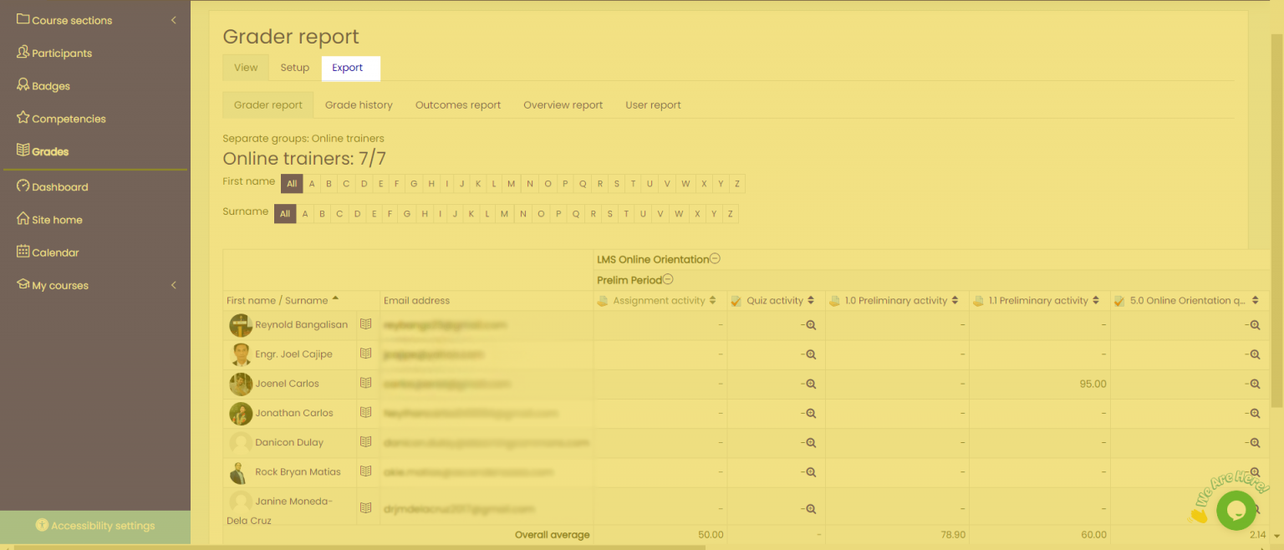Viewport: 1284px width, 550px height.
Task: Open grade analysis magnifier for Joenel Carlos's quiz
Action: coord(809,384)
